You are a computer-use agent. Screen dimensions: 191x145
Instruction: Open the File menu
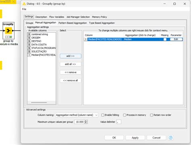[x=24, y=9]
